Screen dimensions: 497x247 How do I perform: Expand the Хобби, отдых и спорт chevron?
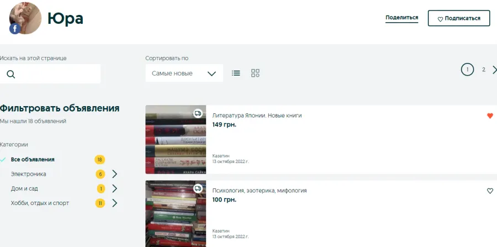click(x=115, y=203)
